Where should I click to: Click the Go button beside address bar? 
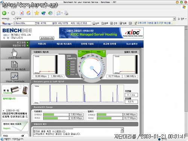click(x=181, y=19)
